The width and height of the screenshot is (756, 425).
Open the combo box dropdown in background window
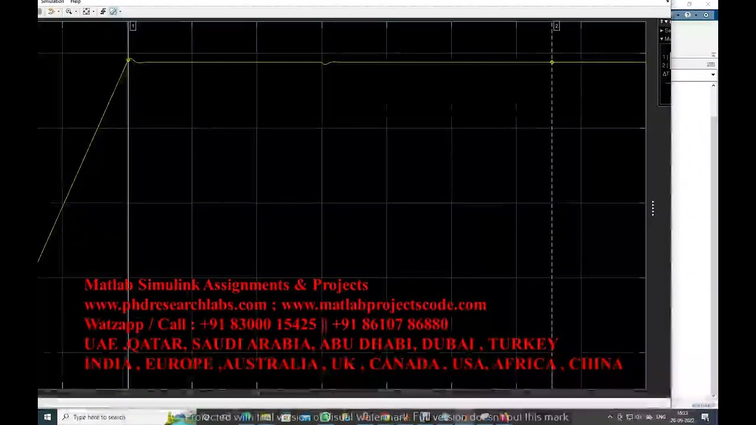pos(713,74)
